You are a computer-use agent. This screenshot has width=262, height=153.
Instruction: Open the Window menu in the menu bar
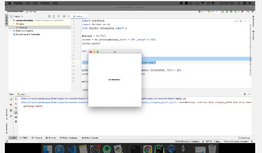pos(45,3)
